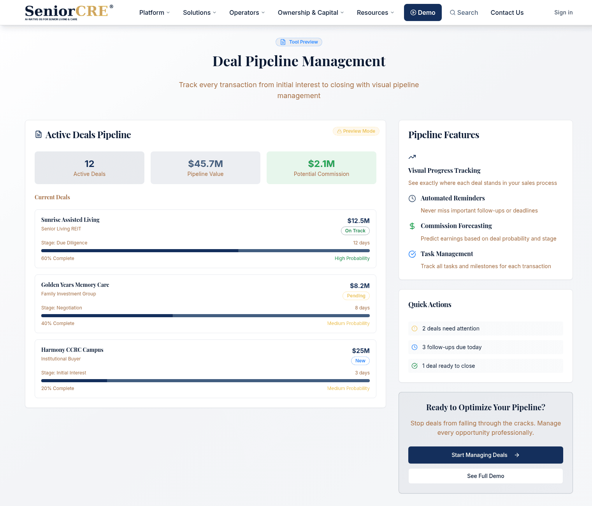Click Start Managing Deals button
Screen dimensions: 592x506
(x=485, y=455)
